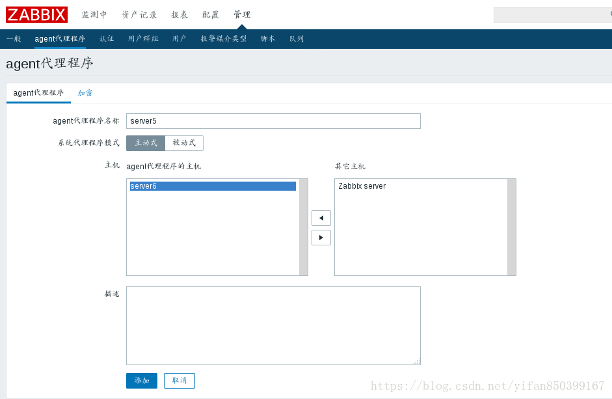
Task: Go to 认证 submenu
Action: coord(107,38)
